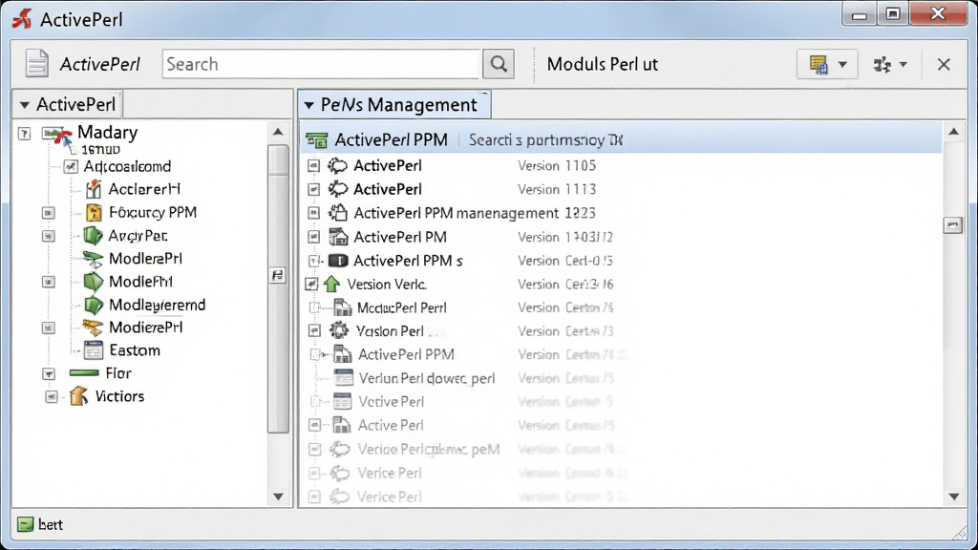The height and width of the screenshot is (550, 978).
Task: Open the settings tool dropdown
Action: coord(890,64)
